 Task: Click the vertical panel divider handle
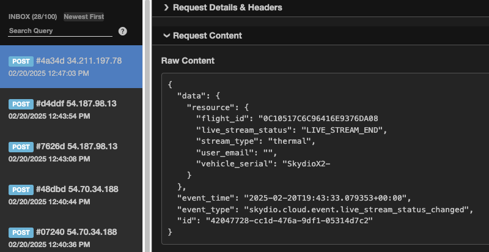[147, 126]
